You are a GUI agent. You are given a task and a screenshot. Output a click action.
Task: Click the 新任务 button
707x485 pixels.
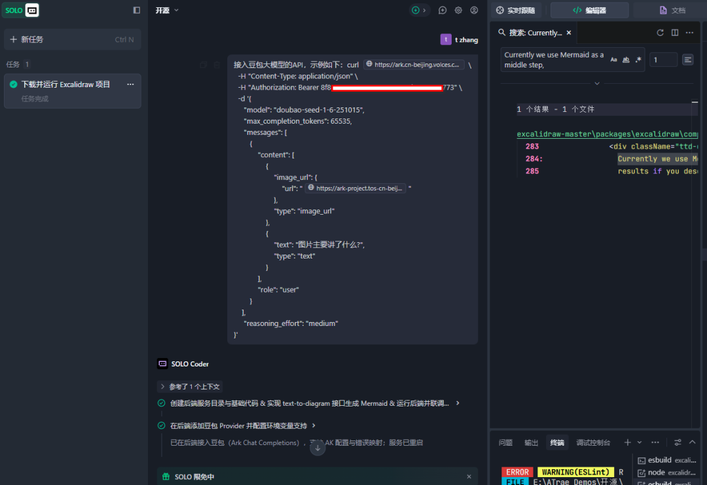pos(72,39)
